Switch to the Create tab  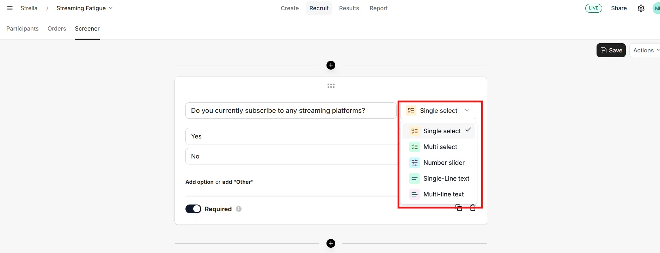[x=289, y=8]
